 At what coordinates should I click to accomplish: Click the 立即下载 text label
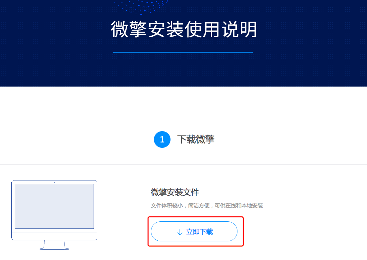click(x=199, y=232)
